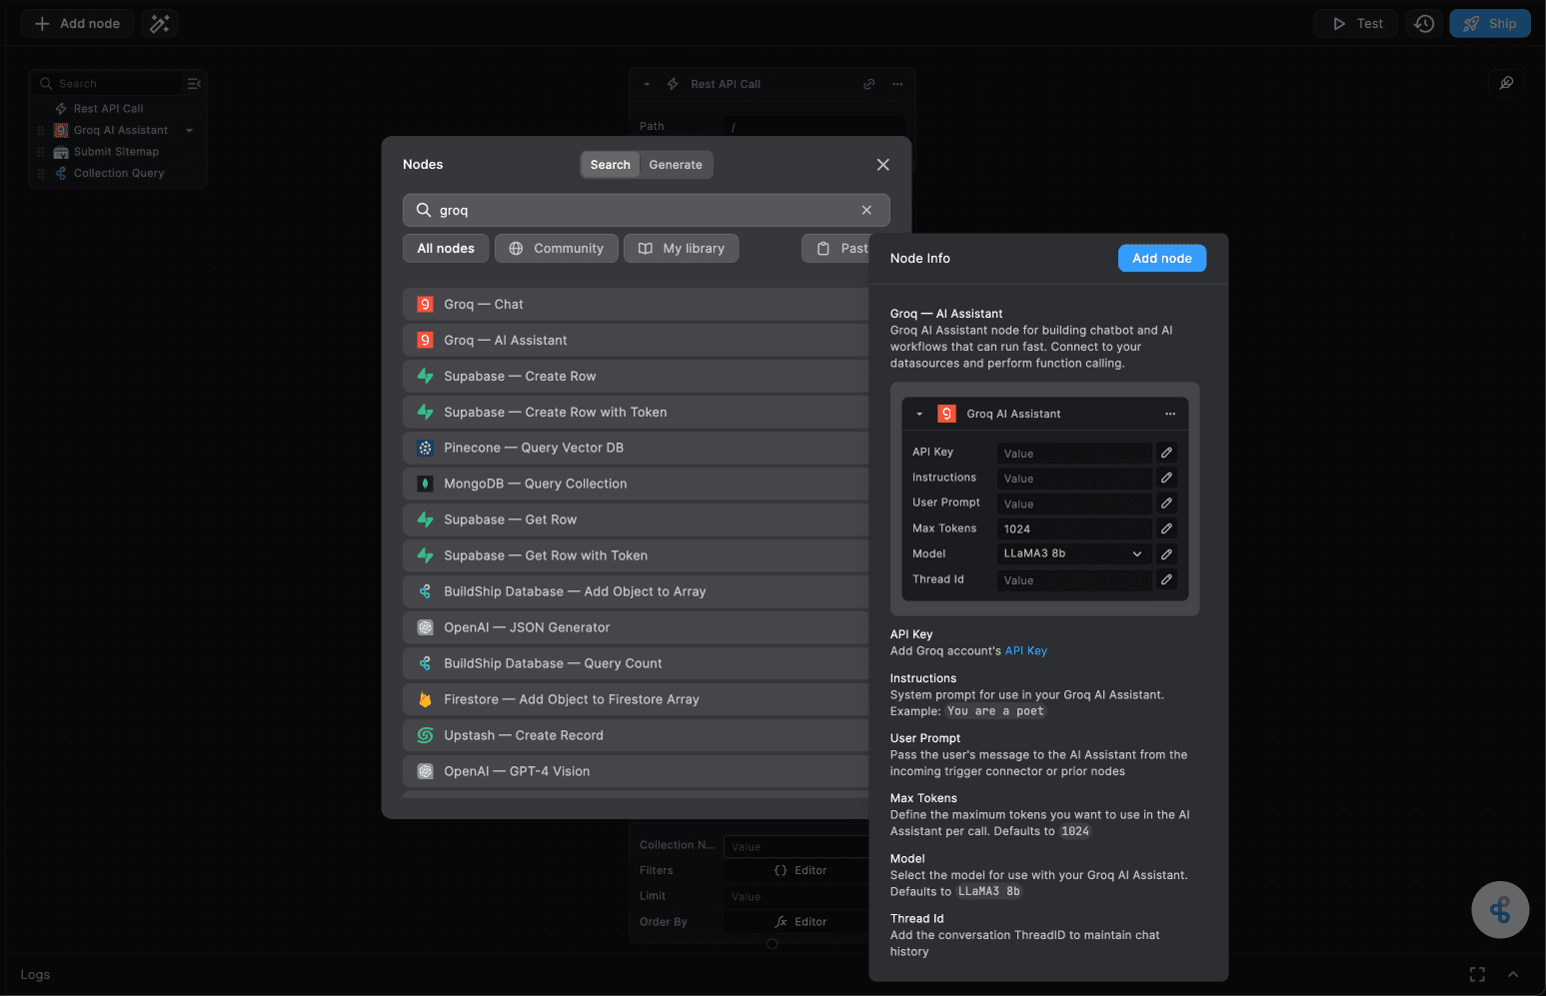Open the API Key link in the description

[x=1025, y=650]
